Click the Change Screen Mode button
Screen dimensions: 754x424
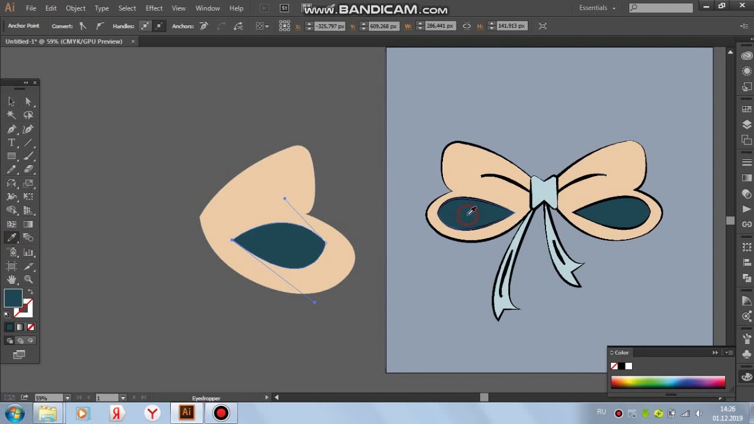click(19, 355)
